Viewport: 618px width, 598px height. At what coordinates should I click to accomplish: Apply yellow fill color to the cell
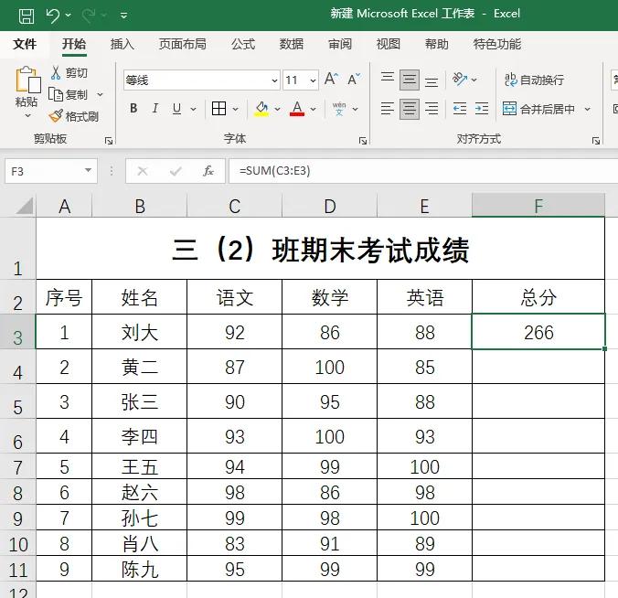[x=261, y=109]
